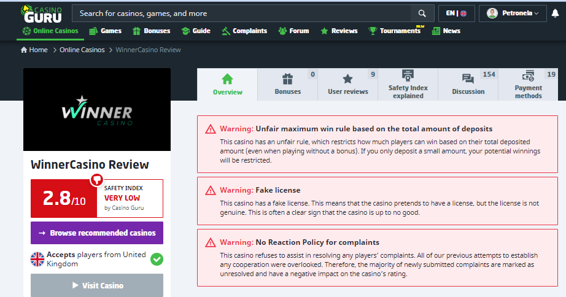Click Browse recommended casinos button
This screenshot has height=297, width=566.
click(97, 233)
